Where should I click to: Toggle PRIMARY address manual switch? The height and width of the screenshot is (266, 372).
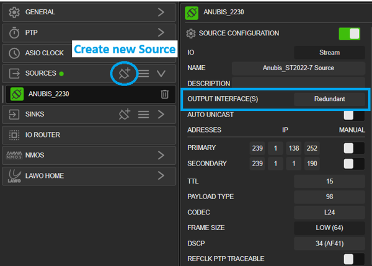tap(354, 148)
